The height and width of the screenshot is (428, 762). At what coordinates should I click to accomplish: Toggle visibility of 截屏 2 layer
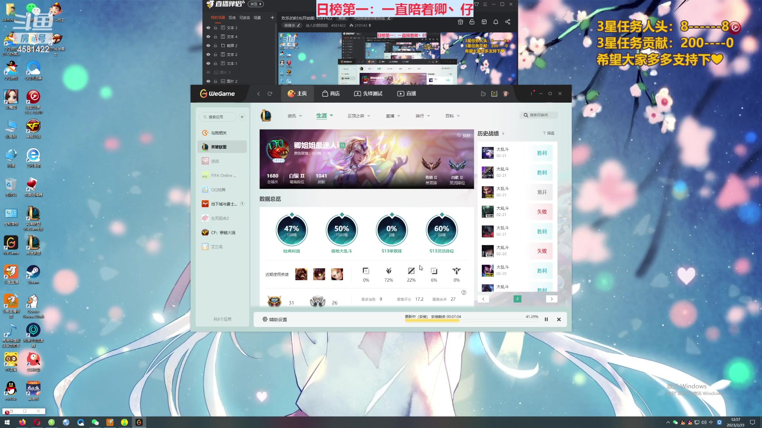[208, 46]
